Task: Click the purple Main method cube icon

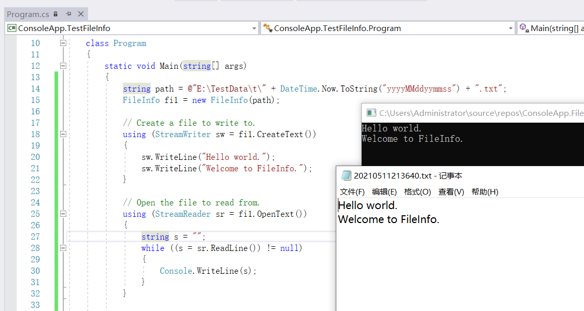Action: coord(522,26)
